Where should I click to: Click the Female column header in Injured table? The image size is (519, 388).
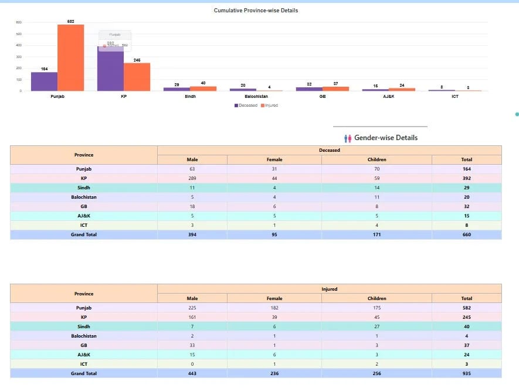[274, 298]
